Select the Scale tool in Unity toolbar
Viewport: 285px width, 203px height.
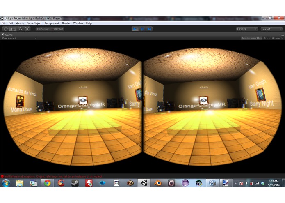[x=27, y=29]
